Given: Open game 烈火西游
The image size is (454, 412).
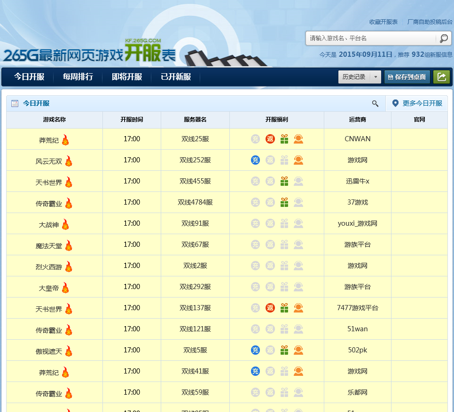Looking at the screenshot, I should (49, 267).
